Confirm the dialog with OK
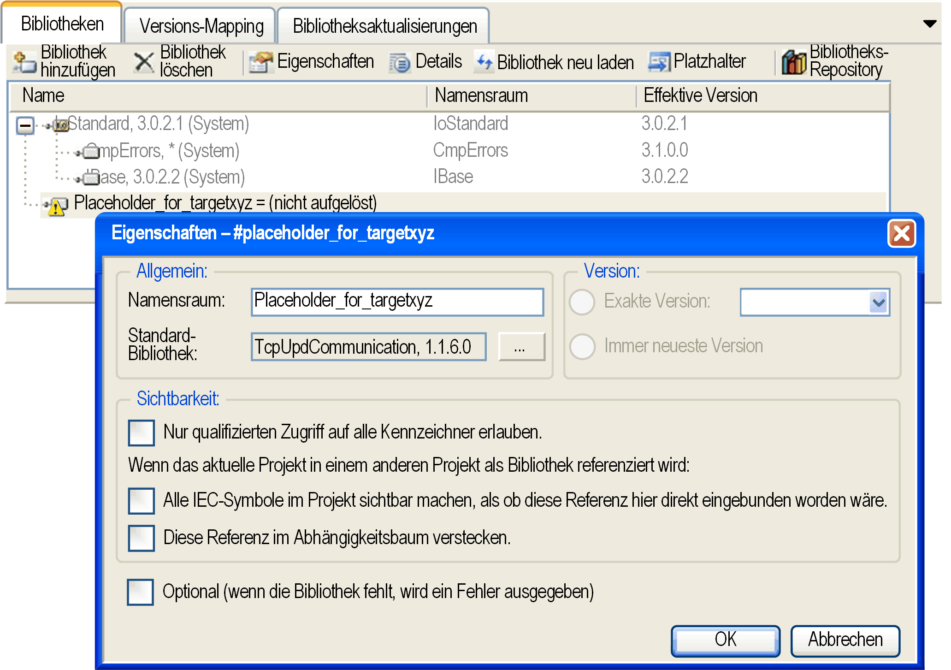 pos(725,640)
